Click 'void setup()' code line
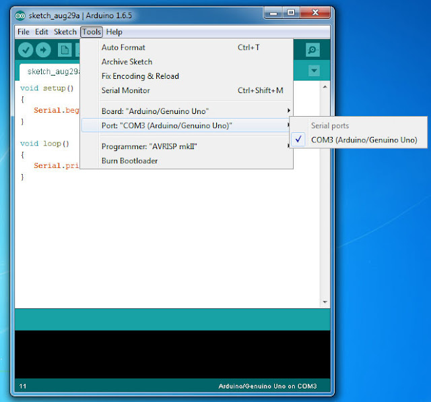 coord(46,88)
